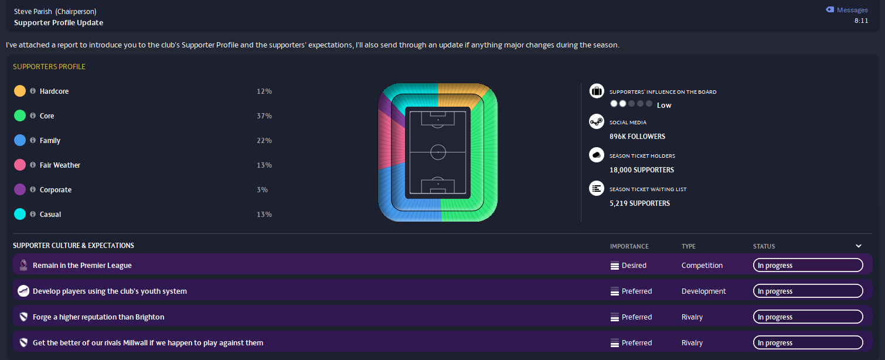
Task: Open the Messages panel
Action: click(x=846, y=9)
